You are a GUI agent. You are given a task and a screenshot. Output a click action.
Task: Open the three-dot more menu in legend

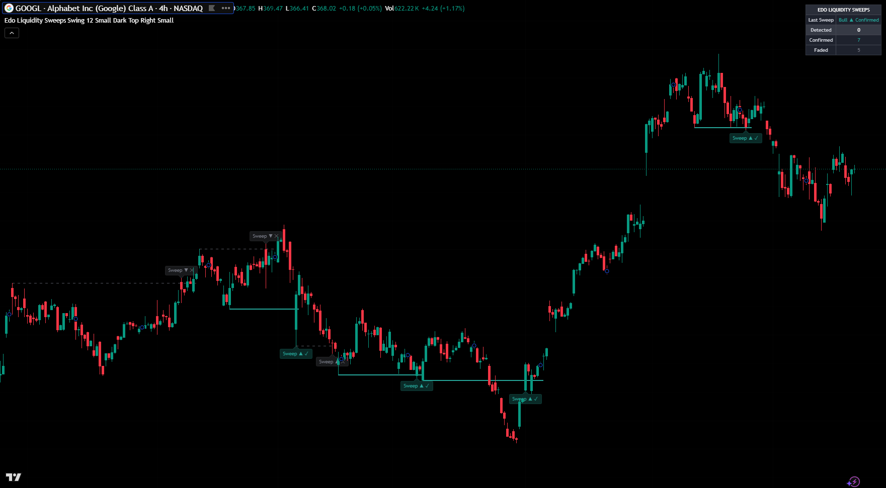226,8
